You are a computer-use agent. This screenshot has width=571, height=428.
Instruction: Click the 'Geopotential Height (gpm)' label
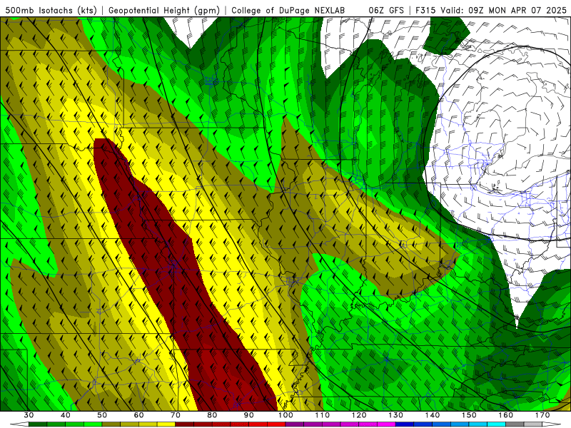164,10
